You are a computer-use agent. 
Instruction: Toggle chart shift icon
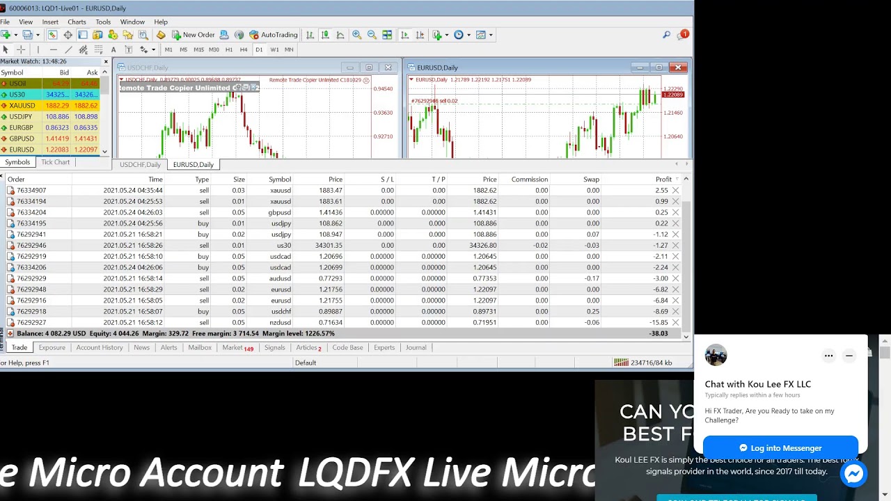[420, 35]
